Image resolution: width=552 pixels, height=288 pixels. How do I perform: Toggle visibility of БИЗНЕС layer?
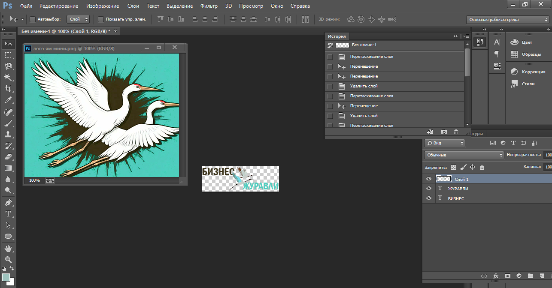coord(428,198)
